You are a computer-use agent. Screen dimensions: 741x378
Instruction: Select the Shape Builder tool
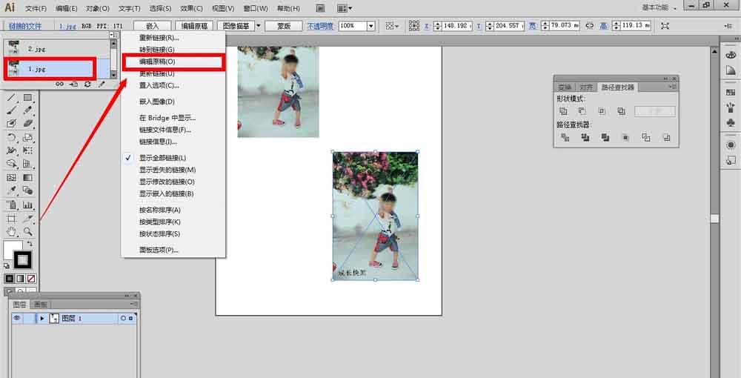tap(11, 164)
